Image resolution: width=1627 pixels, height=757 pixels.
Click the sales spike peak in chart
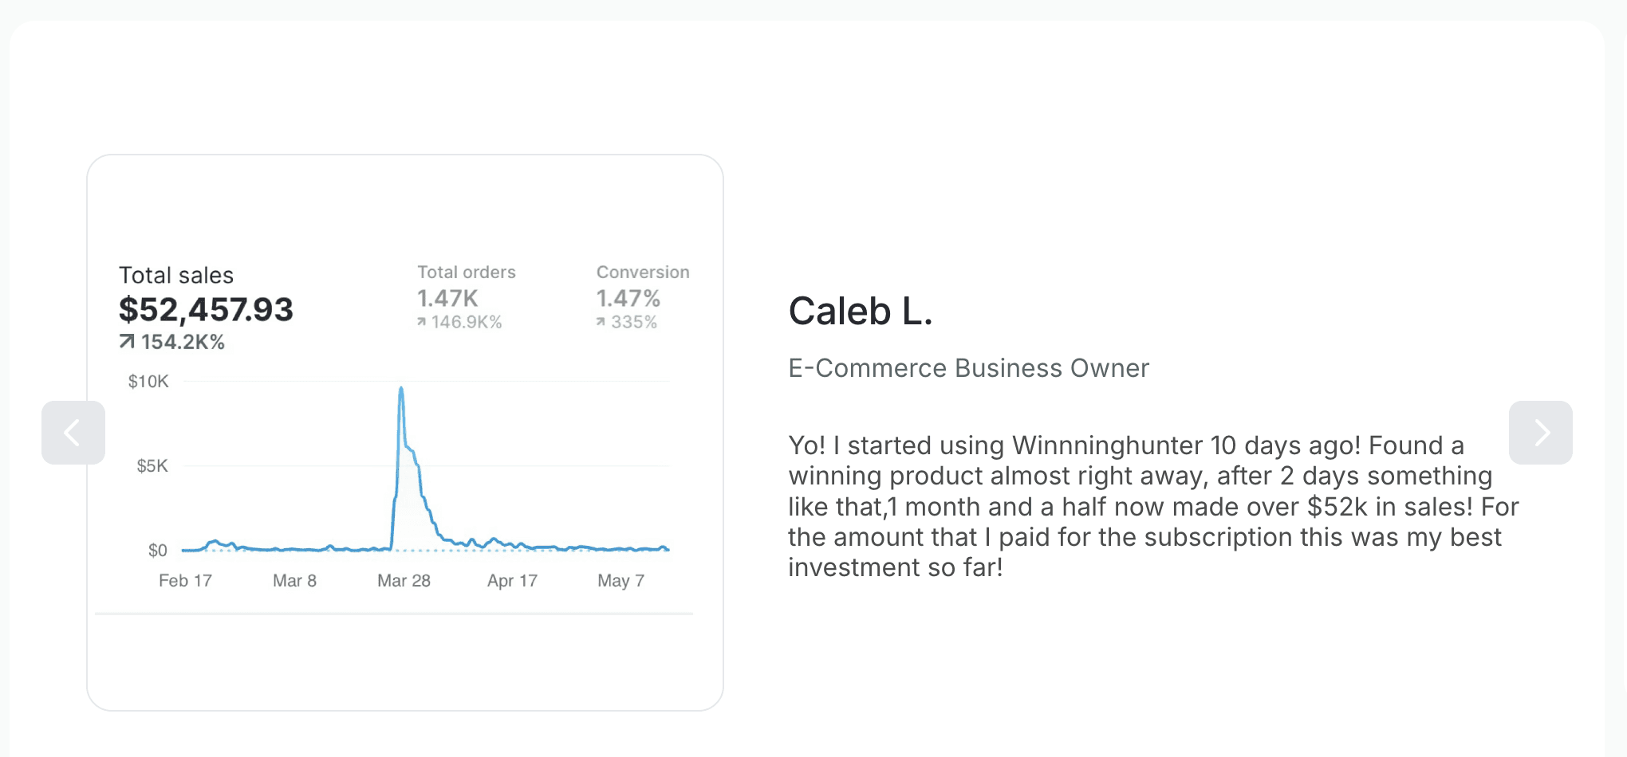[401, 389]
